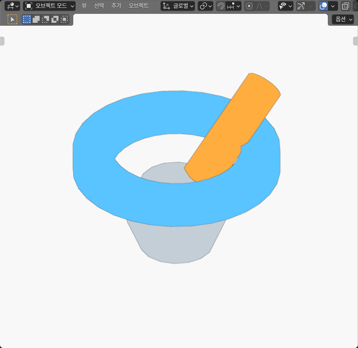Choose the invert selection mode icon
The width and height of the screenshot is (358, 348).
tap(55, 19)
